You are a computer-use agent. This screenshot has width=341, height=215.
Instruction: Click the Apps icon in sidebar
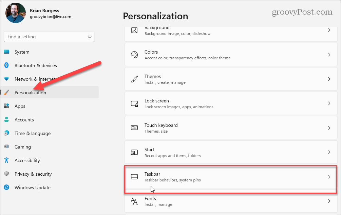tap(6, 106)
